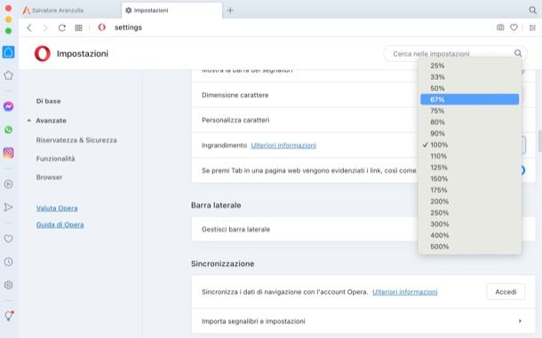This screenshot has height=338, width=542.
Task: Go back with the back arrow
Action: (29, 28)
